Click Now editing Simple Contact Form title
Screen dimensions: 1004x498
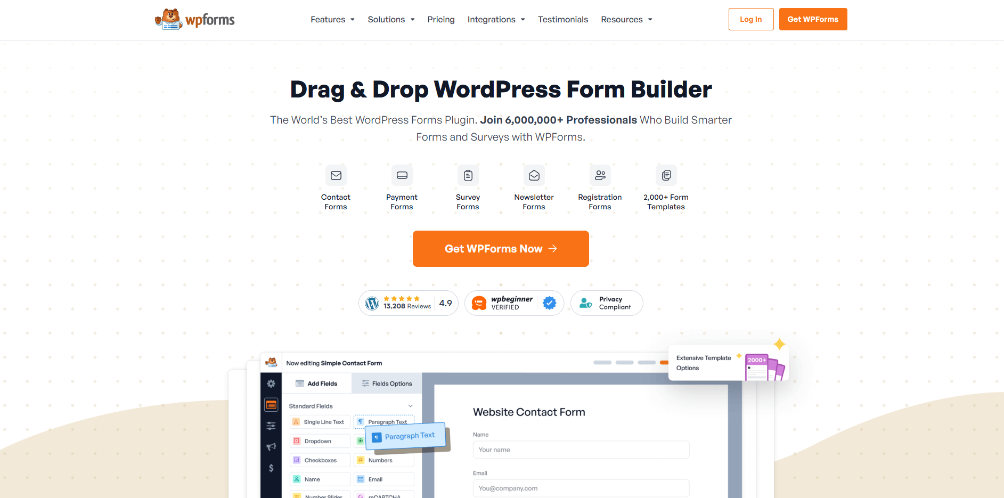pos(334,363)
